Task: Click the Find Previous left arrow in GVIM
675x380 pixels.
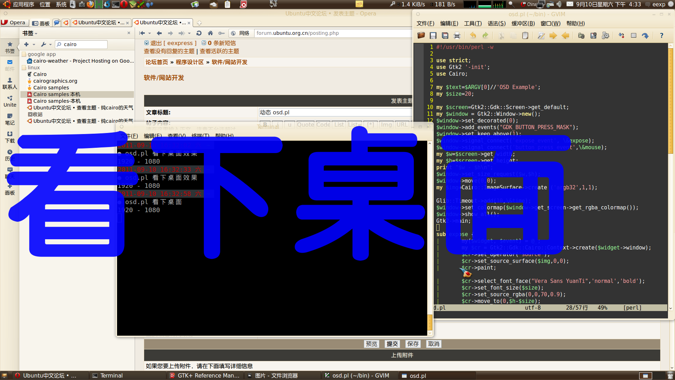Action: point(565,36)
